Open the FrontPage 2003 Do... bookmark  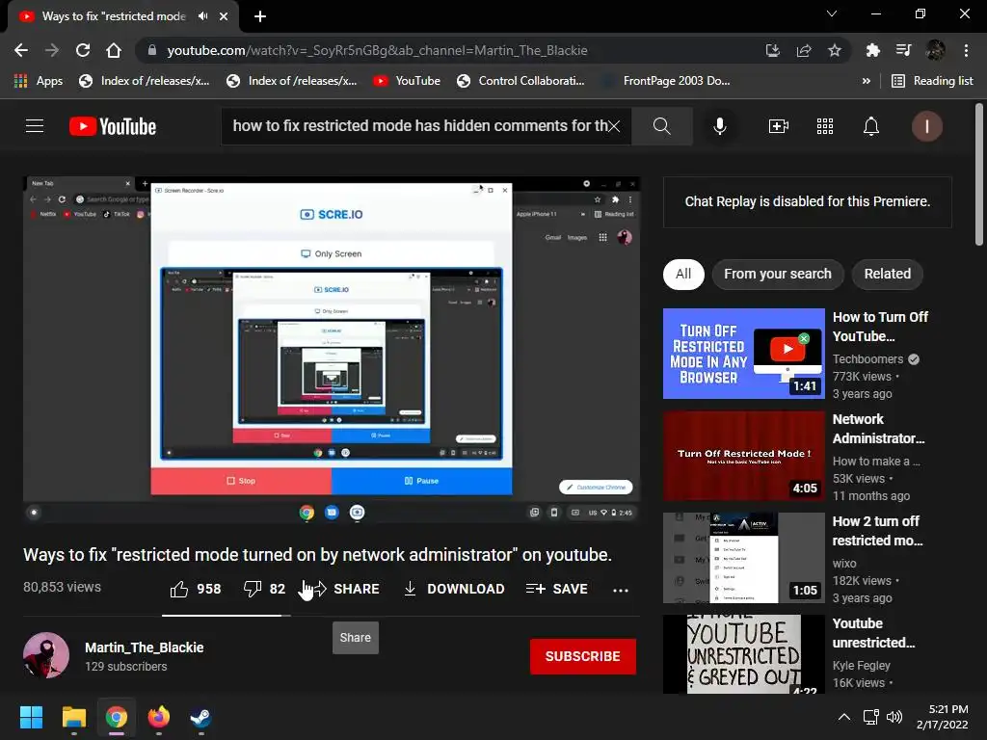click(666, 81)
